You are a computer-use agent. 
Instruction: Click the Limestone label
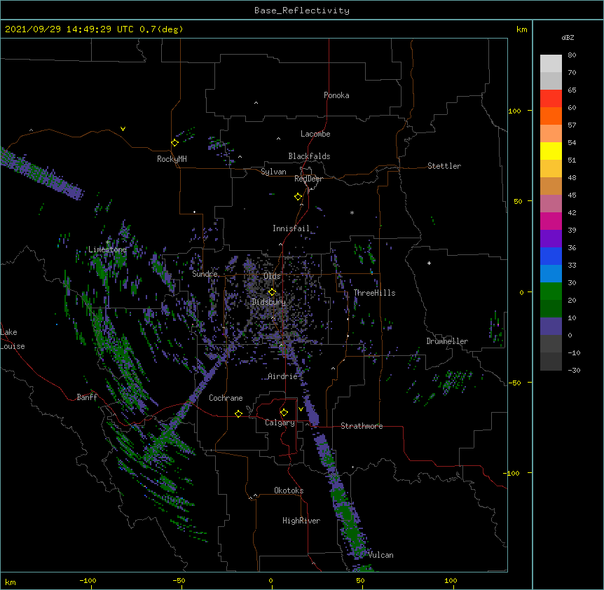(x=107, y=249)
